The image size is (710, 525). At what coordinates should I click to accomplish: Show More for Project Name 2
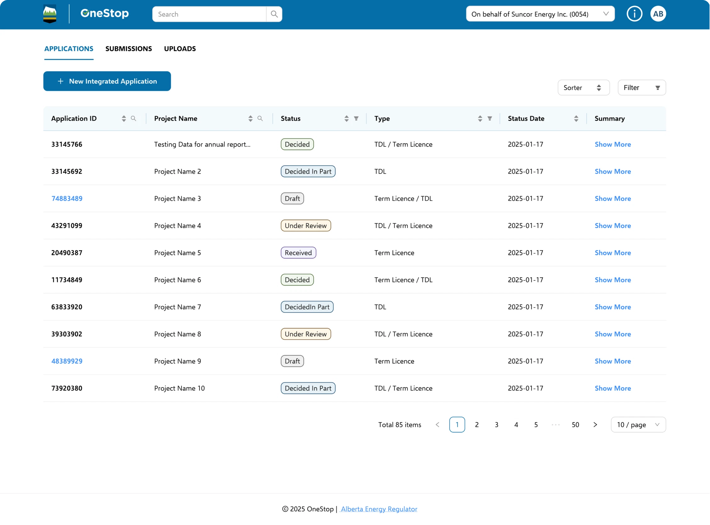coord(613,171)
